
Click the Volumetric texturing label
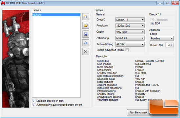[x=108, y=100]
